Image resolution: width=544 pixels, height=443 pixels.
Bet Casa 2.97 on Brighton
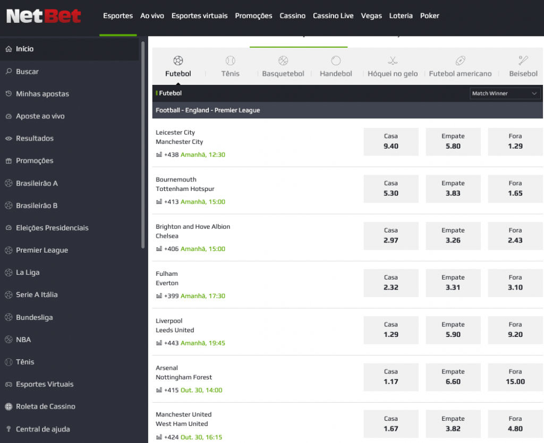click(391, 236)
